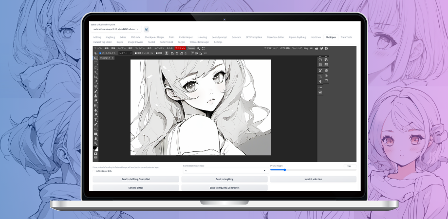Image resolution: width=448 pixels, height=219 pixels.
Task: Open the Twitter icon link in Photopea header
Action: [321, 48]
